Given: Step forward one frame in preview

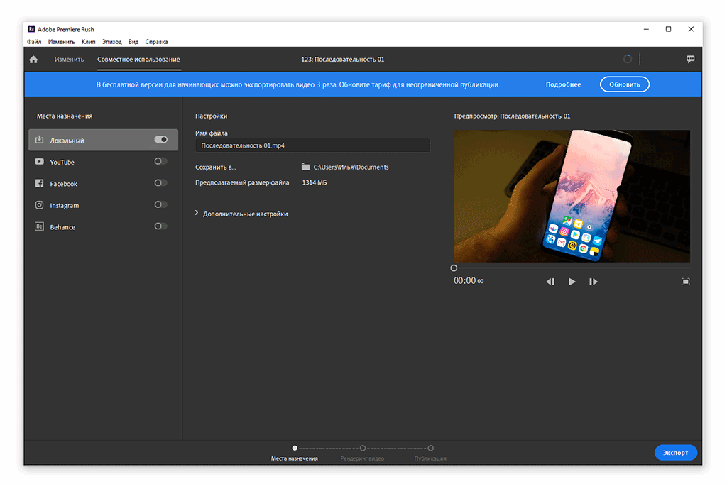Looking at the screenshot, I should tap(593, 282).
